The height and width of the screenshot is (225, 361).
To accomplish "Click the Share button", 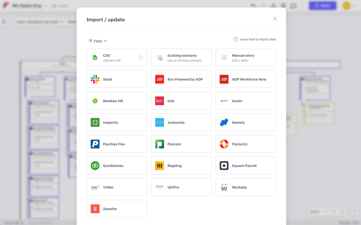I will click(323, 5).
